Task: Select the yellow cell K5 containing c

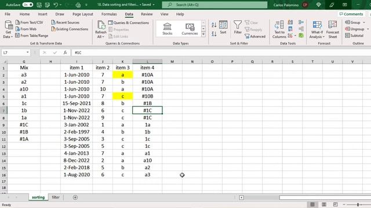Action: click(x=122, y=96)
